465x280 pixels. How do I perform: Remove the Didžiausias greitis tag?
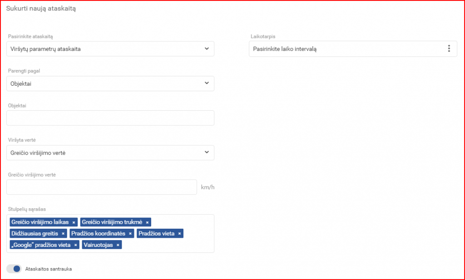click(x=63, y=233)
